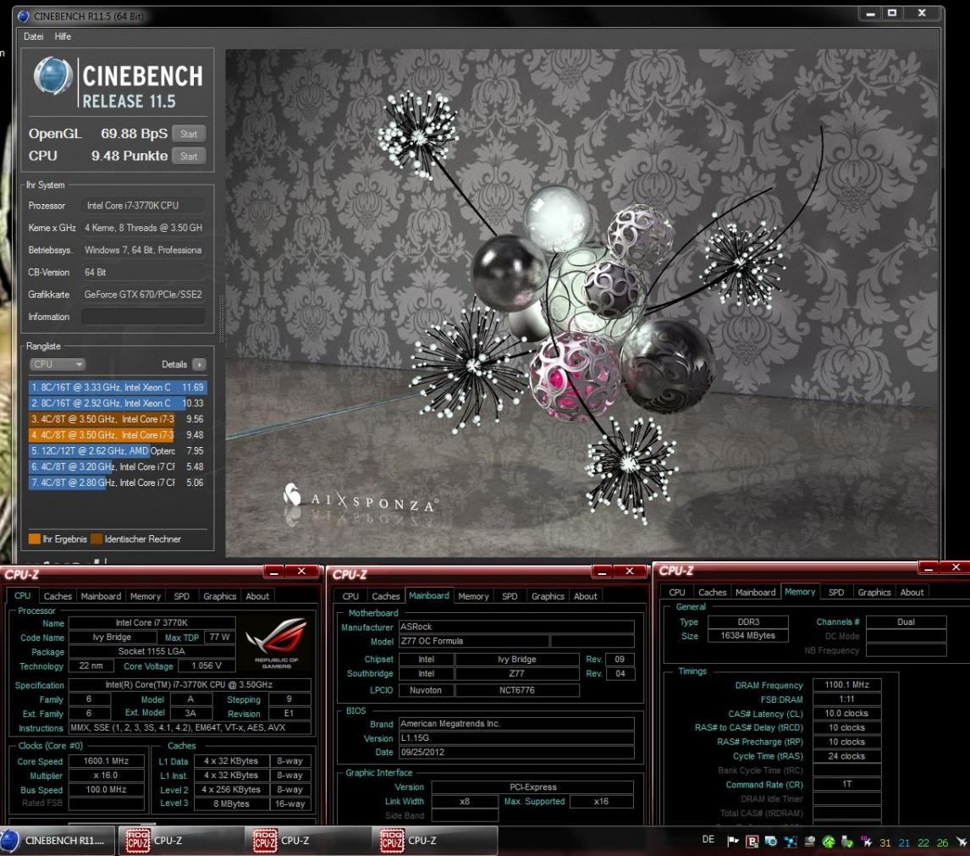Open Memory tab in CPU-Z Mainboard window
The height and width of the screenshot is (856, 970).
(x=473, y=596)
